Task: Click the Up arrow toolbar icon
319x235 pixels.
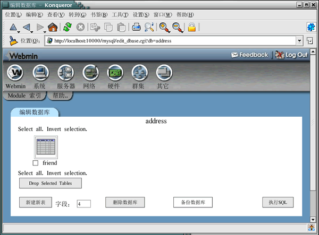Action: coord(13,27)
